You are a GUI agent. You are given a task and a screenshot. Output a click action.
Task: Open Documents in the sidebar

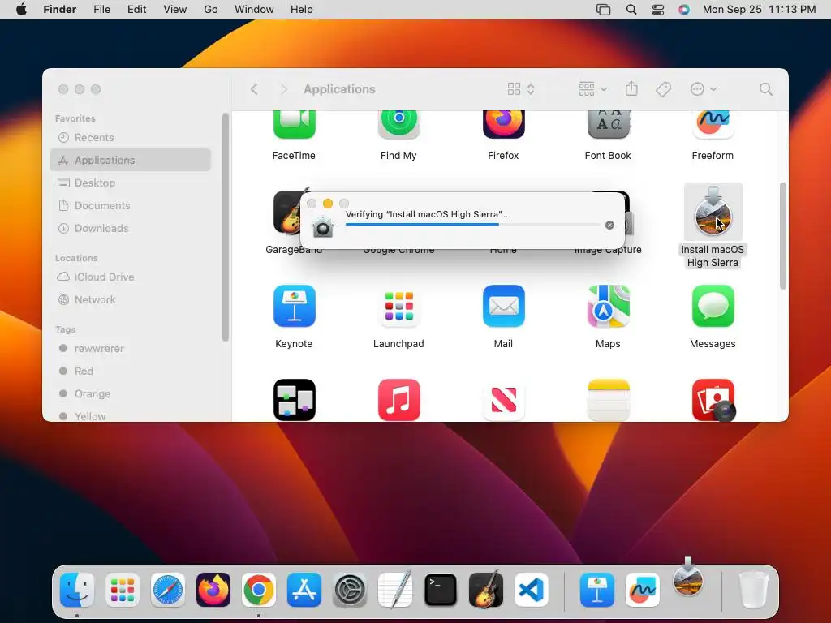[131, 205]
